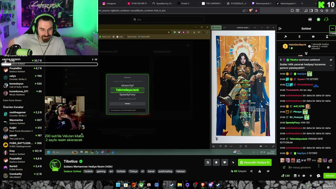This screenshot has width=336, height=189.
Task: Click the Tibetius channel avatar
Action: [x=55, y=165]
